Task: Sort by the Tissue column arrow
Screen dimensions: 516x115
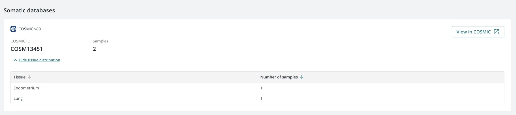Action: [x=29, y=77]
